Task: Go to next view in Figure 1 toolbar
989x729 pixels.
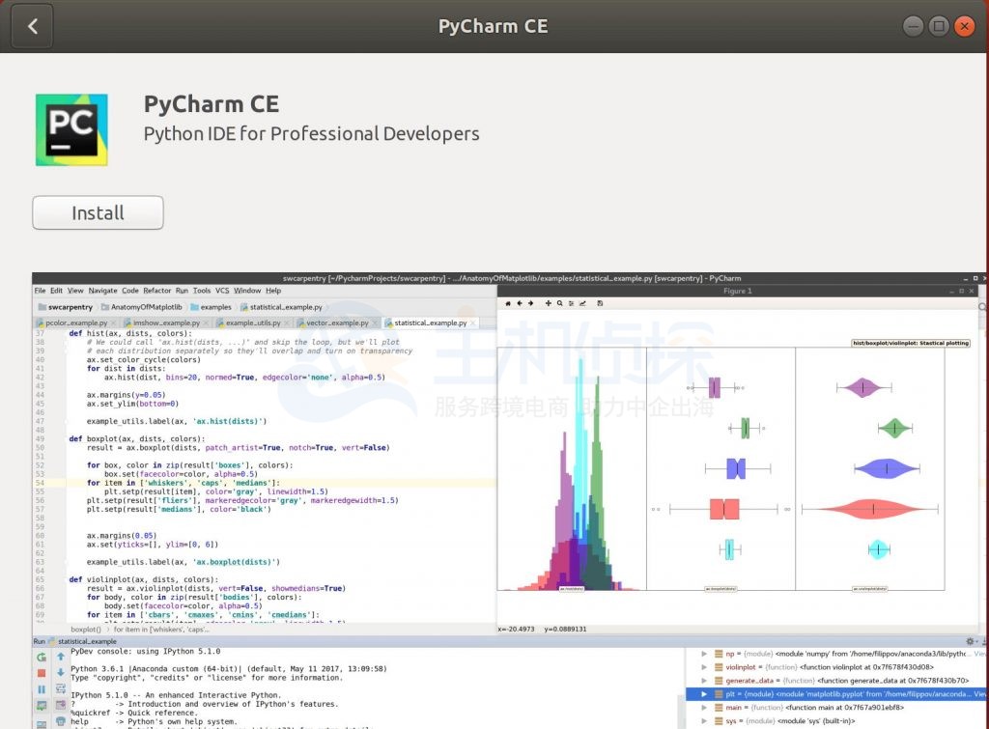Action: (x=530, y=302)
